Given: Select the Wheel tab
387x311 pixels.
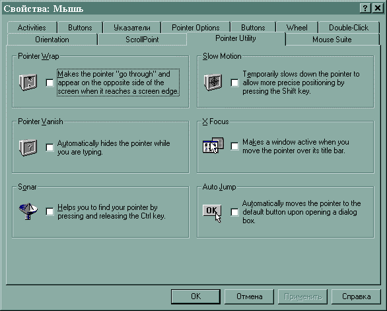Looking at the screenshot, I should pos(297,27).
